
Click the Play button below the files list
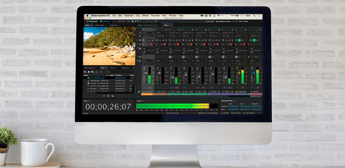pos(104,96)
